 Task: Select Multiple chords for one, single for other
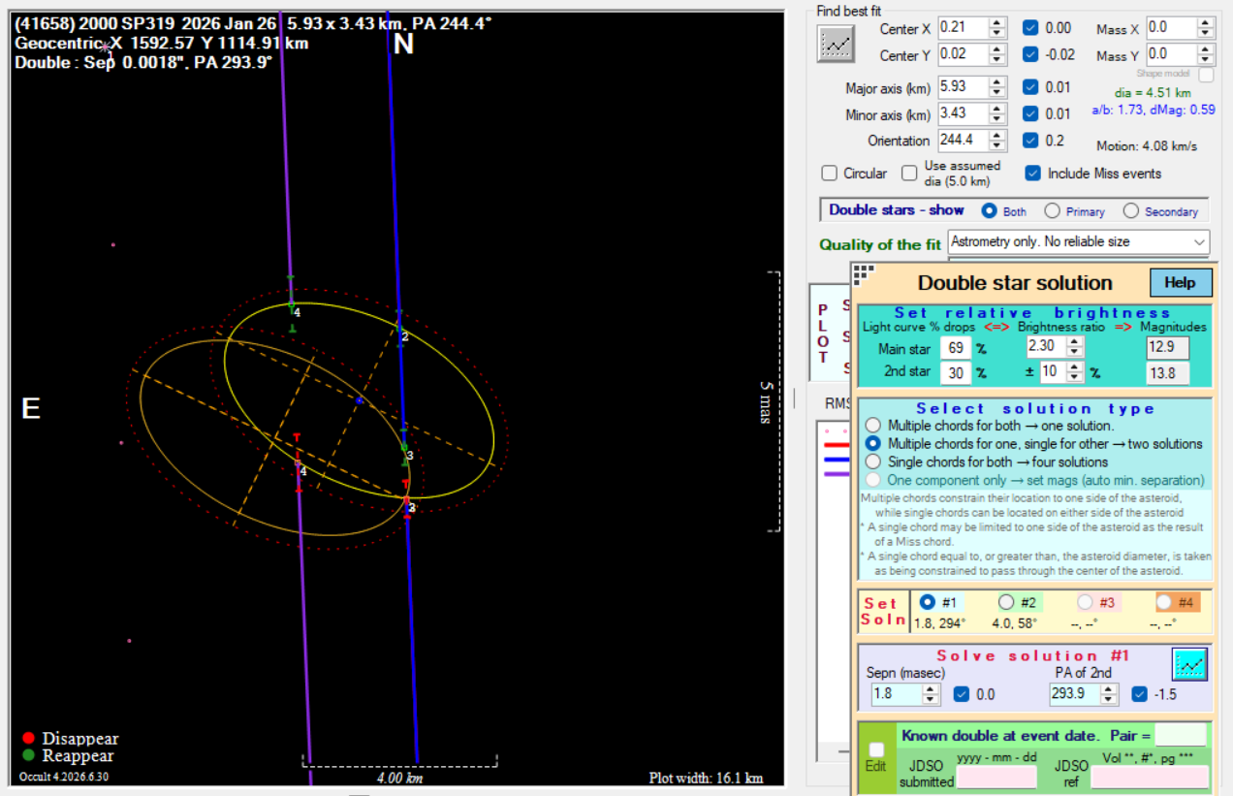click(873, 443)
